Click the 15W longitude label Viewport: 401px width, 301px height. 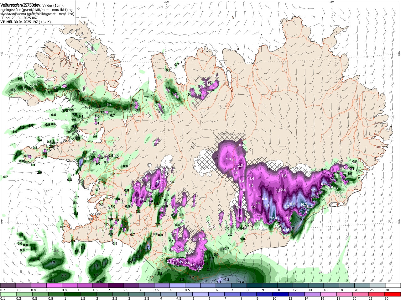tap(332, 2)
